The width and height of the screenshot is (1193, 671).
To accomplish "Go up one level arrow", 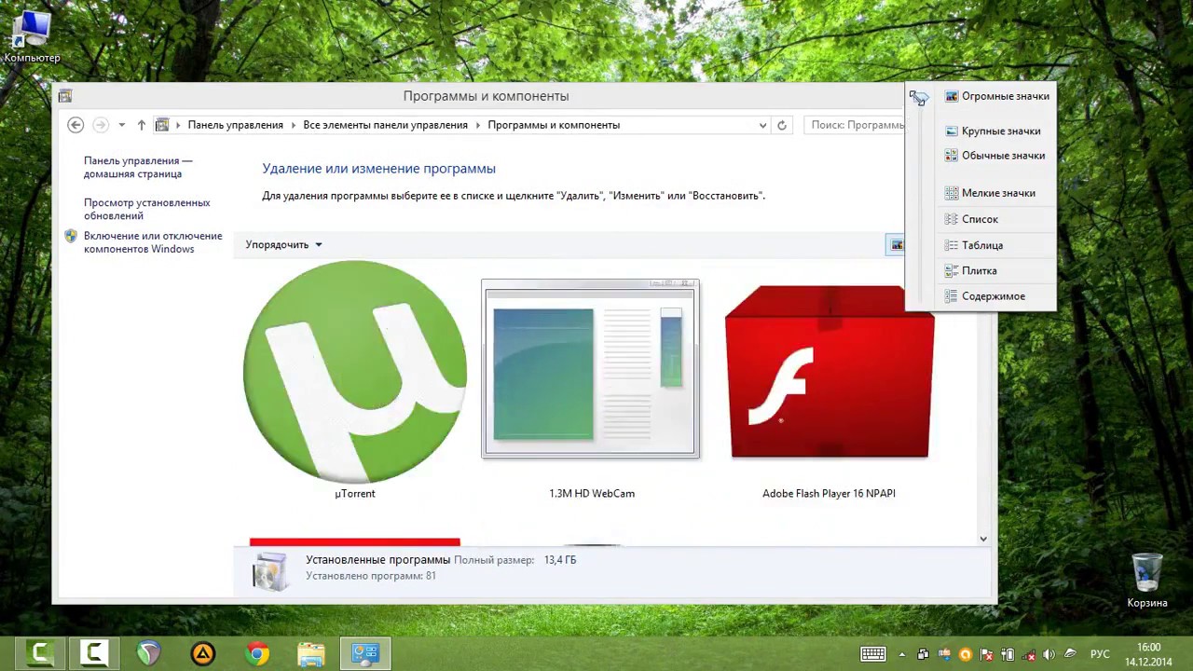I will click(x=141, y=125).
